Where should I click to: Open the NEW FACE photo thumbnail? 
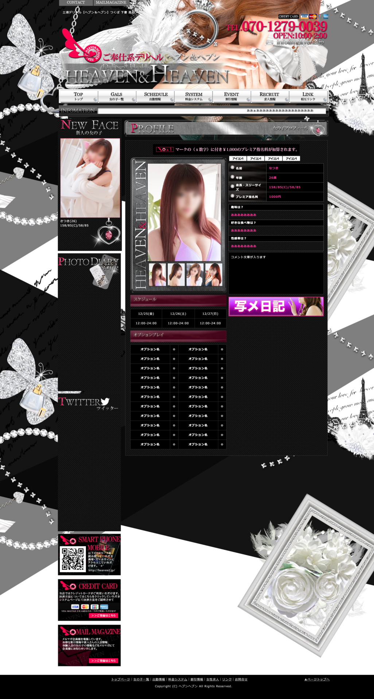pos(90,178)
